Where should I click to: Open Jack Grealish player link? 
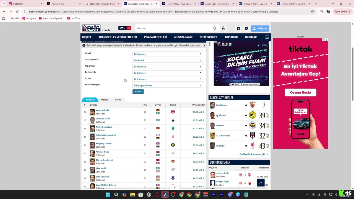102,177
